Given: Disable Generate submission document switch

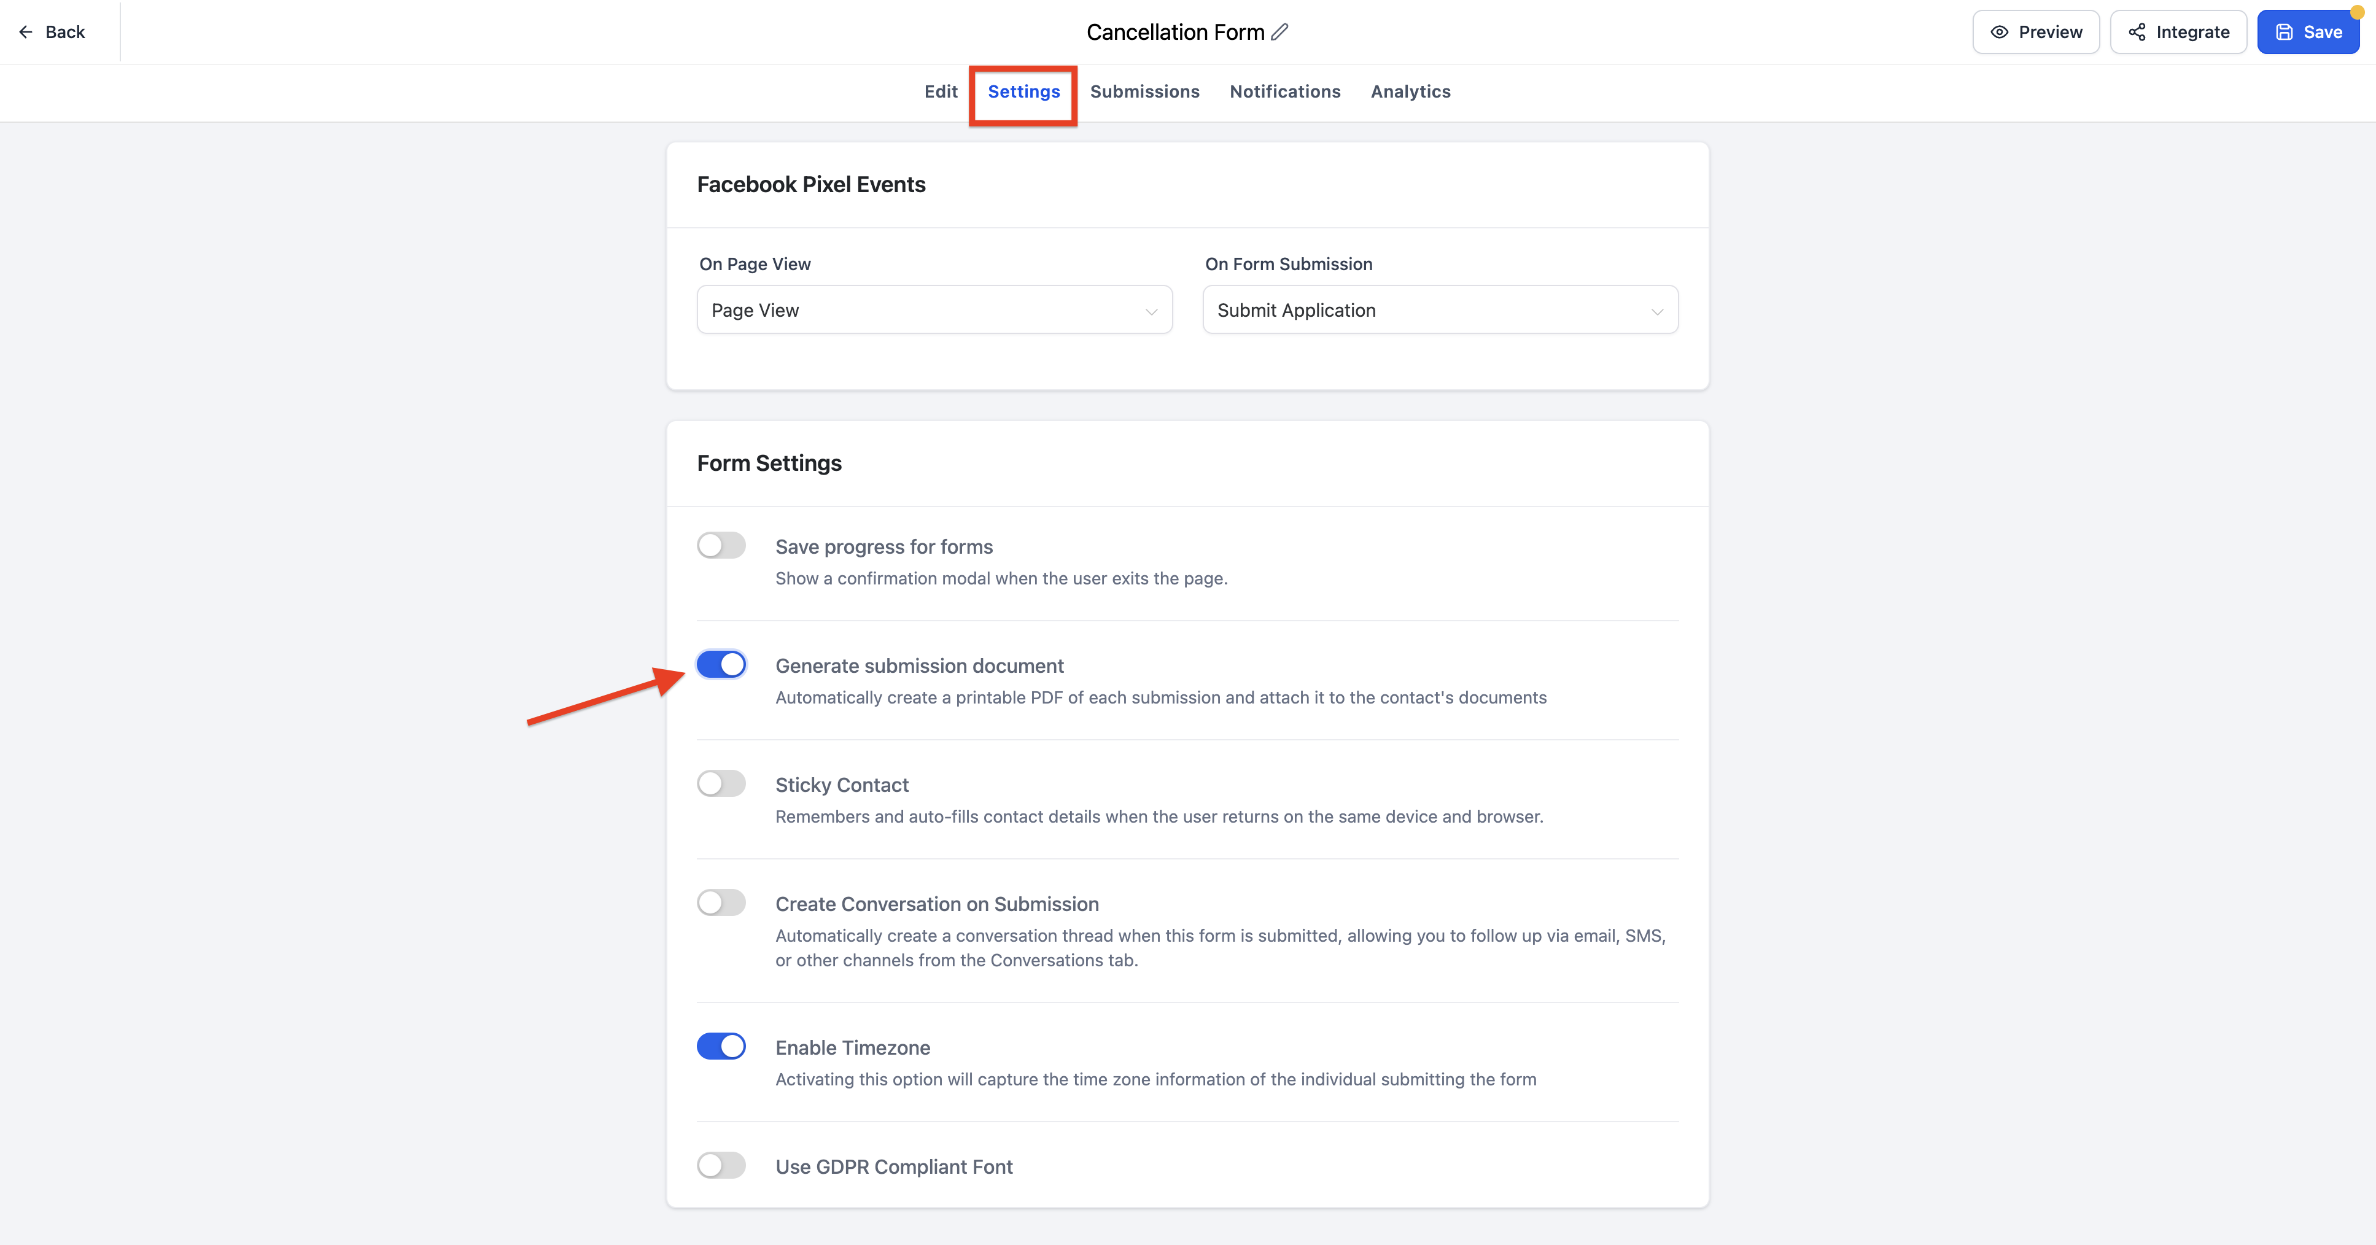Looking at the screenshot, I should [721, 664].
